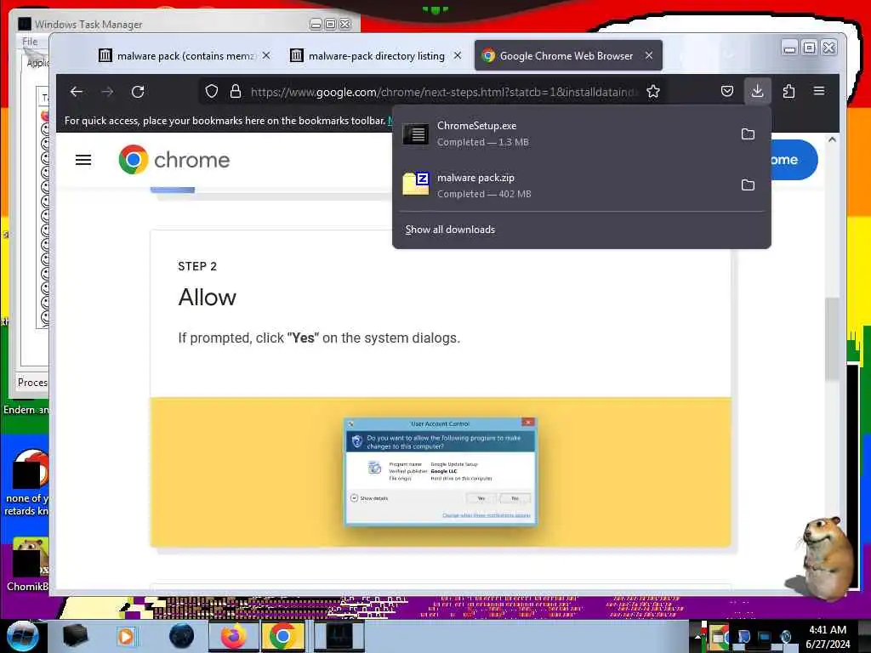Open the Firefox application menu
This screenshot has height=653, width=871.
click(x=819, y=92)
